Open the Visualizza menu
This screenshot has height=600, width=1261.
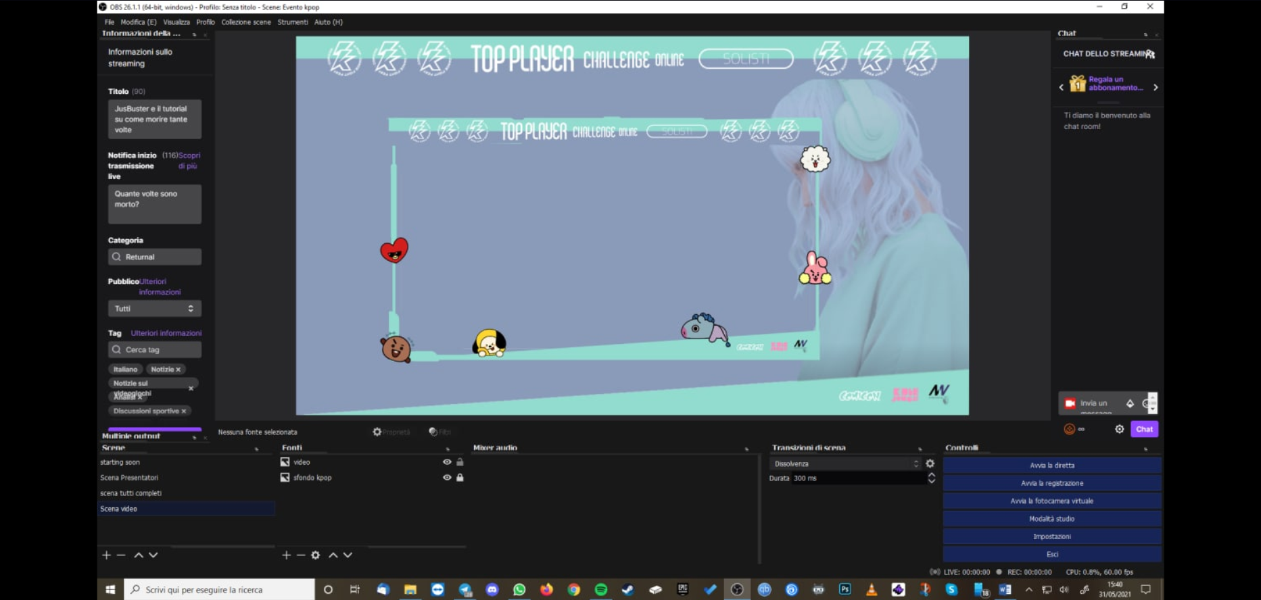[x=176, y=22]
